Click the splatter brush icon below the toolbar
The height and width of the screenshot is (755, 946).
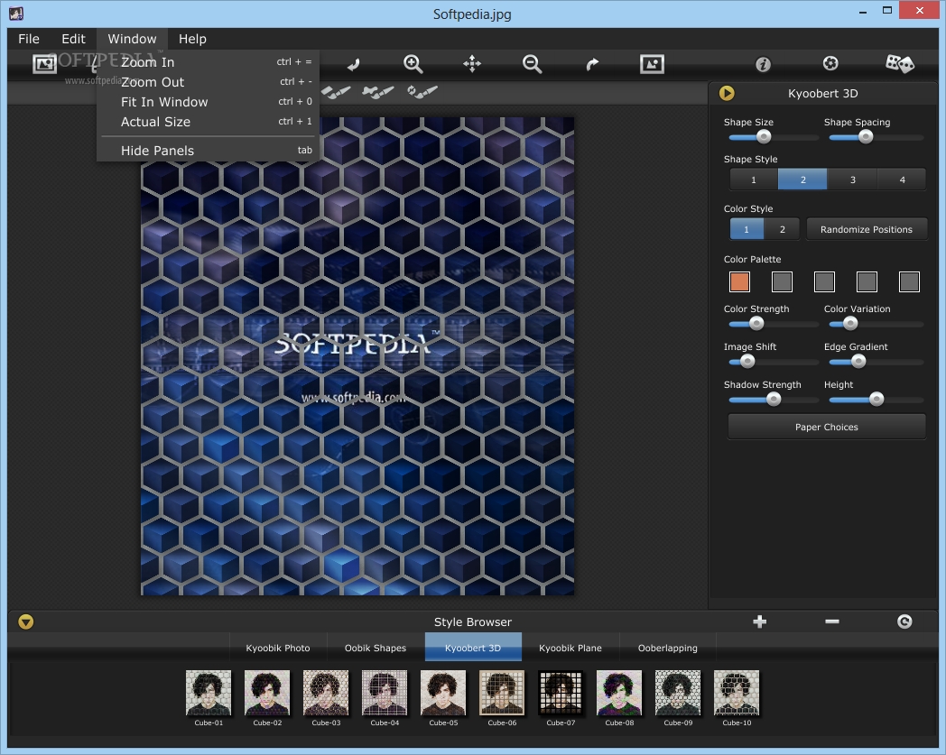(377, 92)
